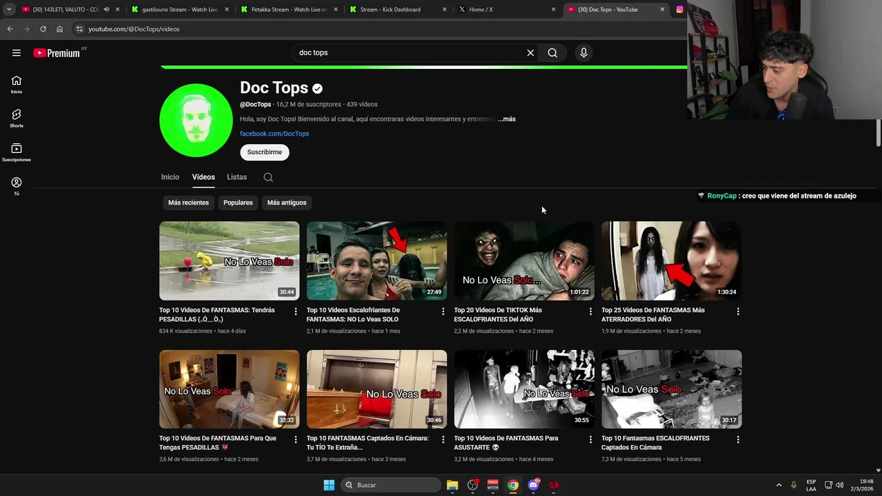Open 'Top 10 Videos De FANTASMAS: Tendrás PESADILLAS' title

(x=218, y=315)
